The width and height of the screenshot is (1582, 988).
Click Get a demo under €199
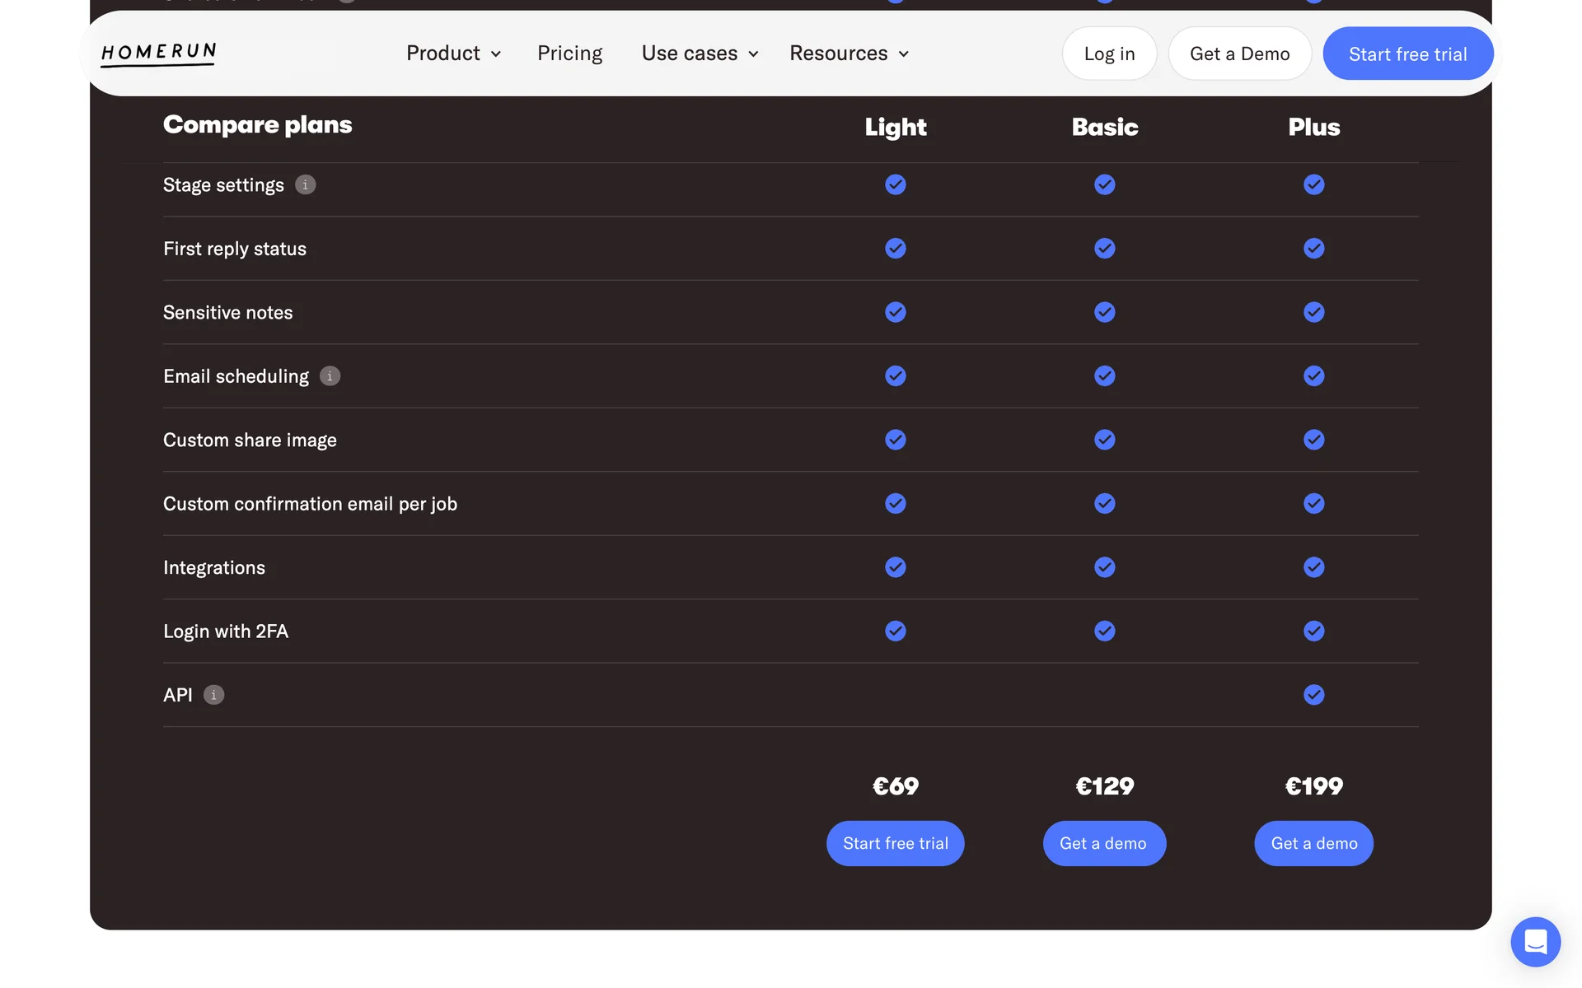pos(1313,843)
